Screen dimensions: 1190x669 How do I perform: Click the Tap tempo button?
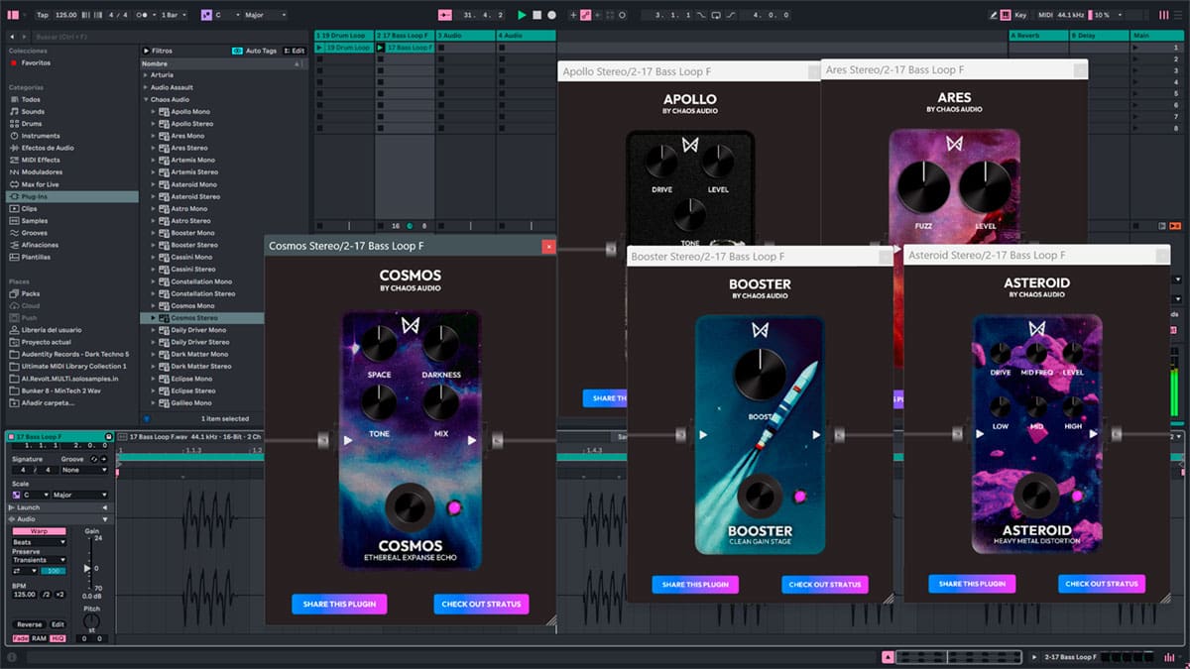click(42, 15)
